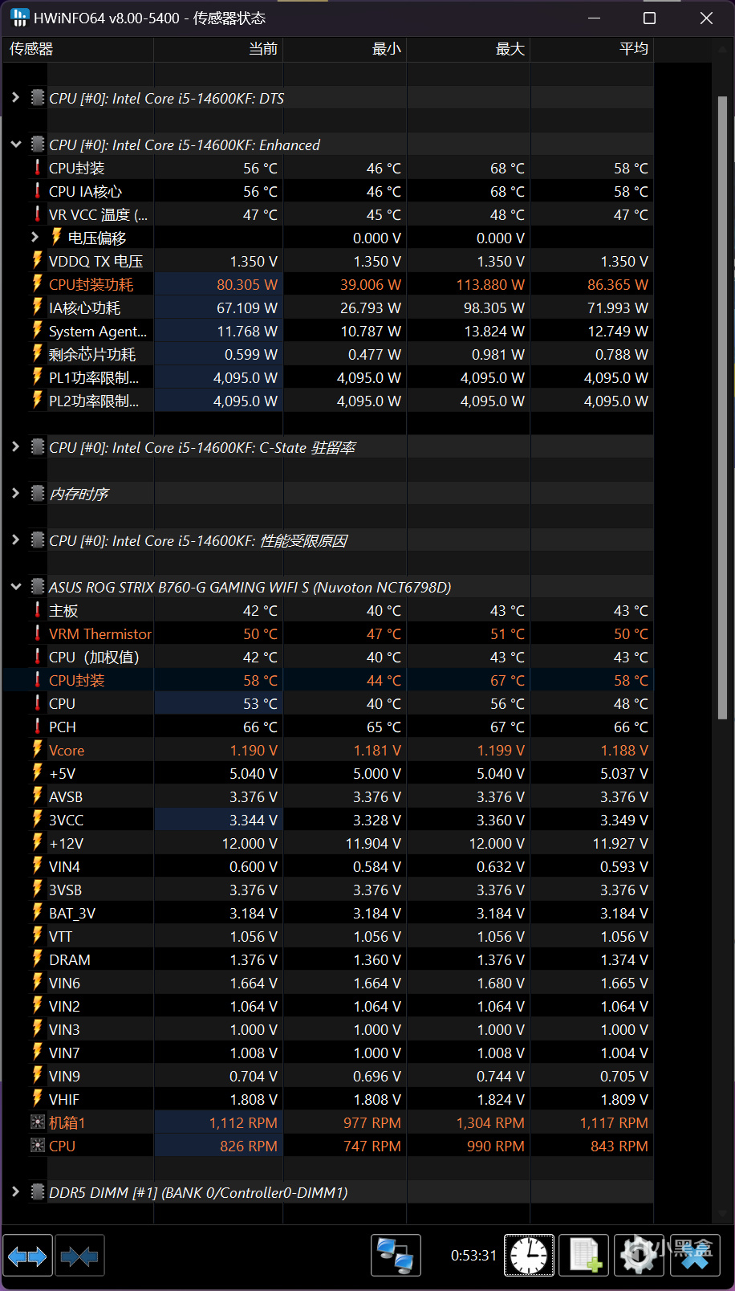Open sensor settings gear icon
The width and height of the screenshot is (735, 1291).
(x=639, y=1256)
